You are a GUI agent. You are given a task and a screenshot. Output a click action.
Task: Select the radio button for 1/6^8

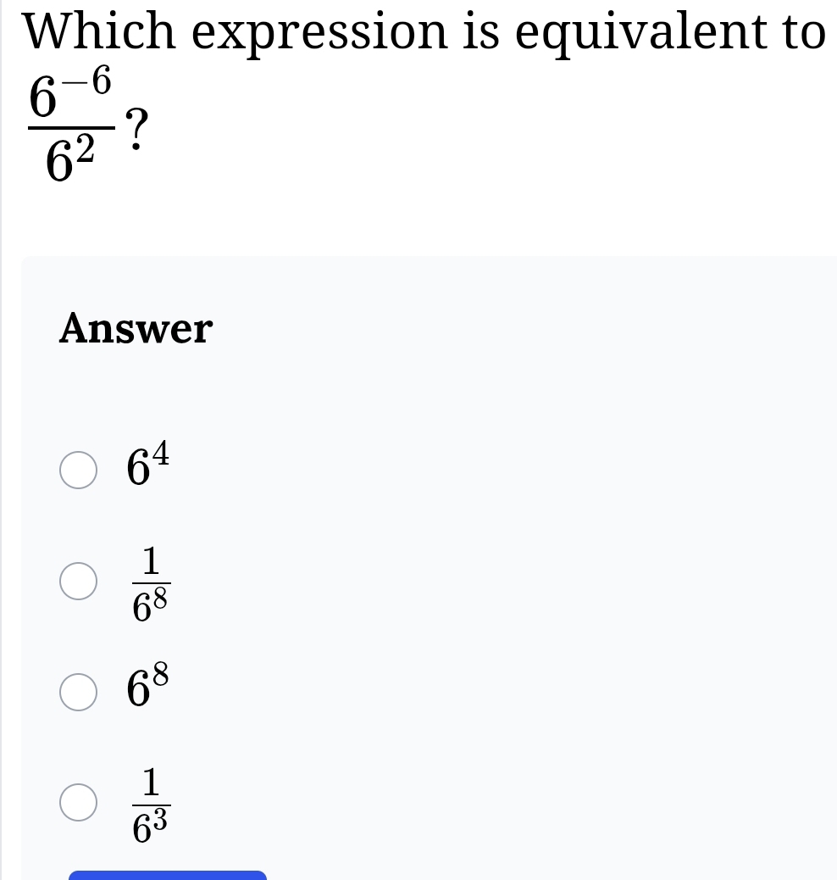coord(78,582)
